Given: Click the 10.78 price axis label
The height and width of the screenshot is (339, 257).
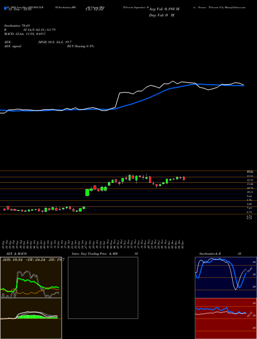Looking at the screenshot, I should [250, 188].
